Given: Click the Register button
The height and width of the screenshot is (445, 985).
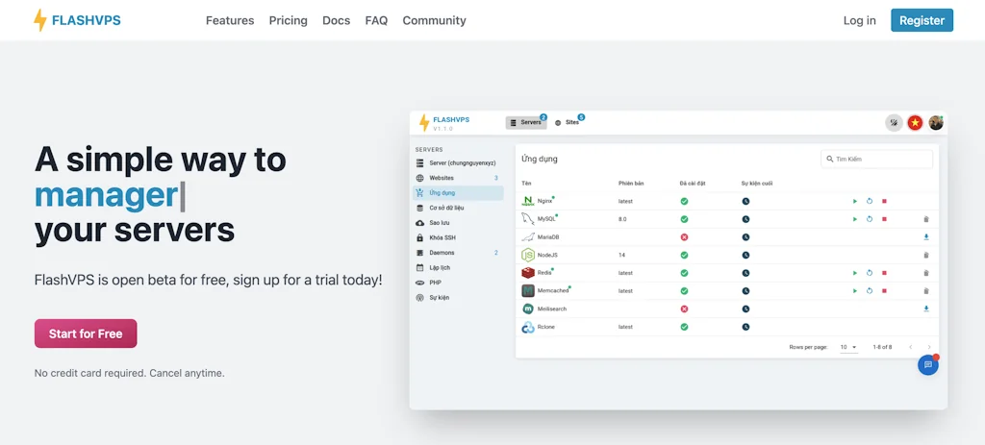Looking at the screenshot, I should (x=922, y=20).
